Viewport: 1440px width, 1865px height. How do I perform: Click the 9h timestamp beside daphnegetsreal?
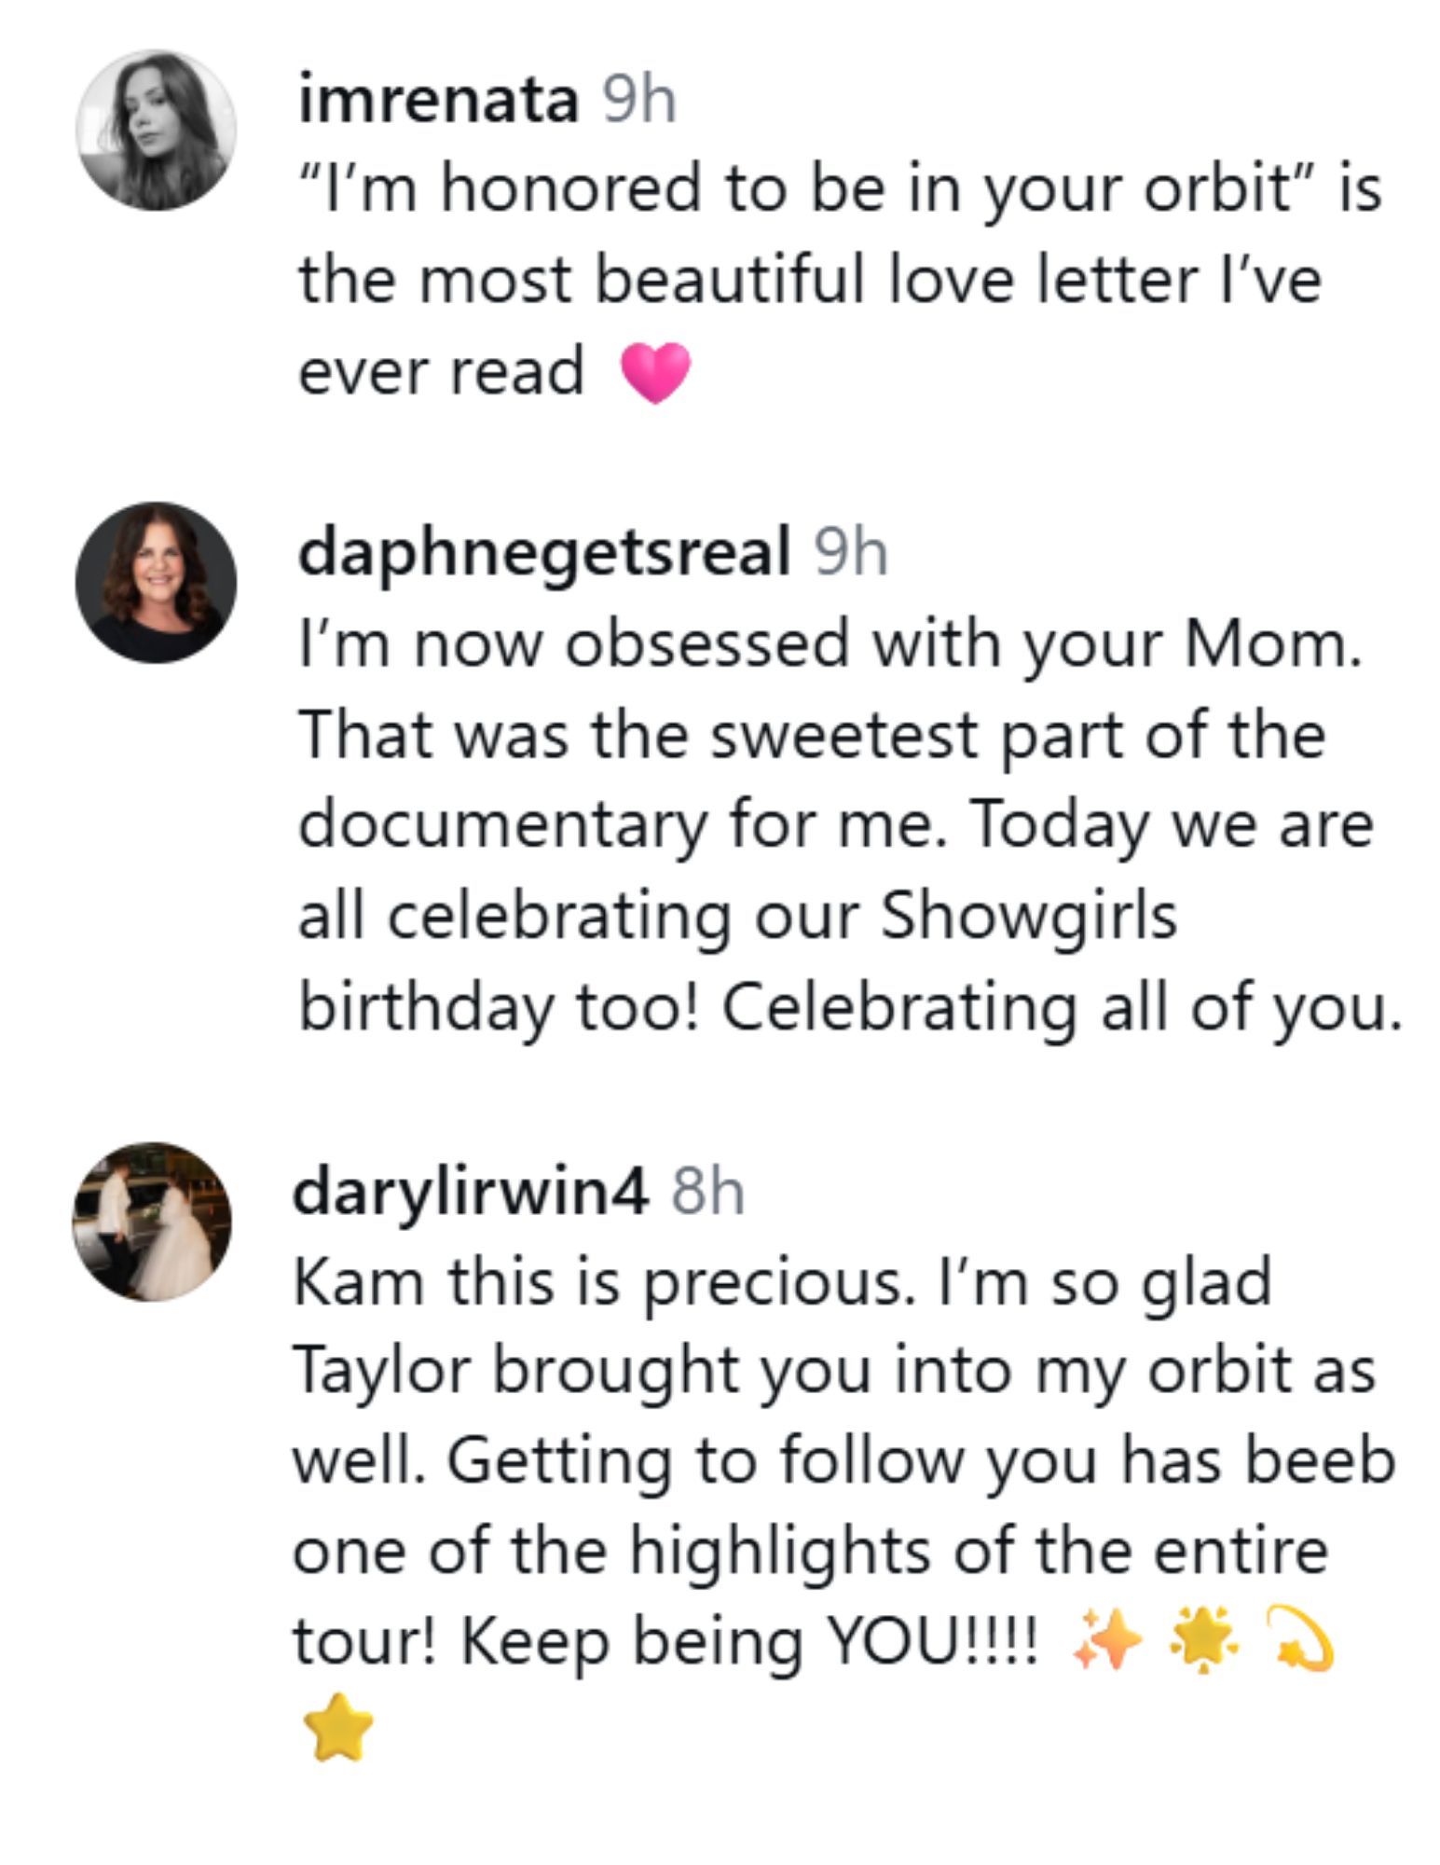pos(850,552)
